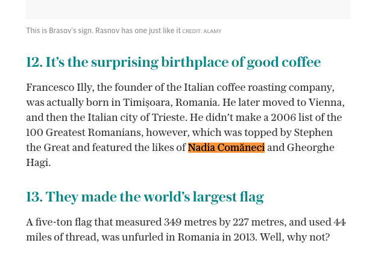Image resolution: width=384 pixels, height=258 pixels.
Task: Click the word "Hagi." ending the coffee paragraph
Action: pyautogui.click(x=39, y=163)
